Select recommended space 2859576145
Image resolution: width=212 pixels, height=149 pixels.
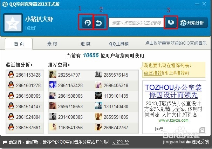click(x=116, y=75)
